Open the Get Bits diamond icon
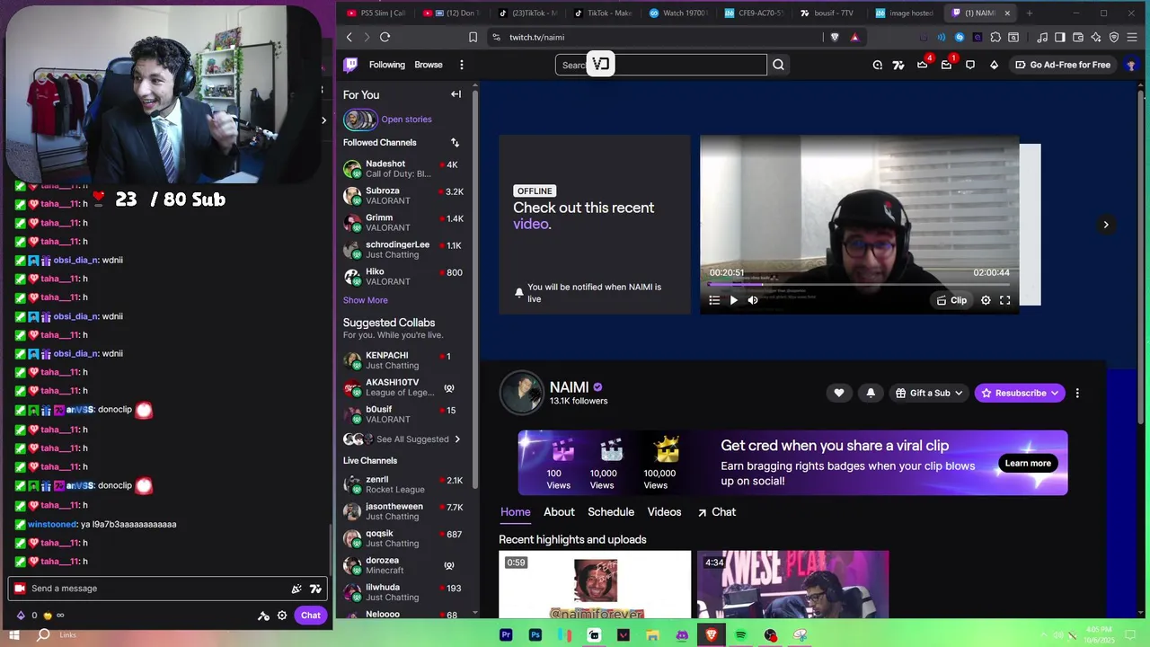Viewport: 1150px width, 647px height. pyautogui.click(x=994, y=65)
